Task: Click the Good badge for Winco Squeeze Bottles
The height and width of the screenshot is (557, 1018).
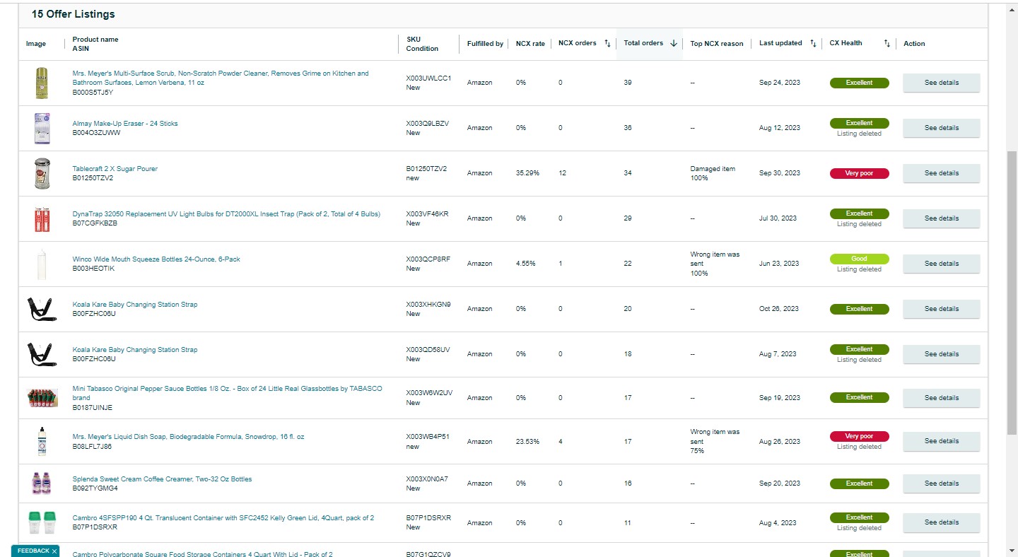Action: [x=859, y=259]
